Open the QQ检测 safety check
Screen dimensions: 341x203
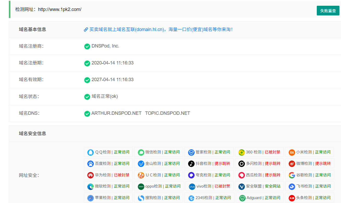pyautogui.click(x=108, y=152)
